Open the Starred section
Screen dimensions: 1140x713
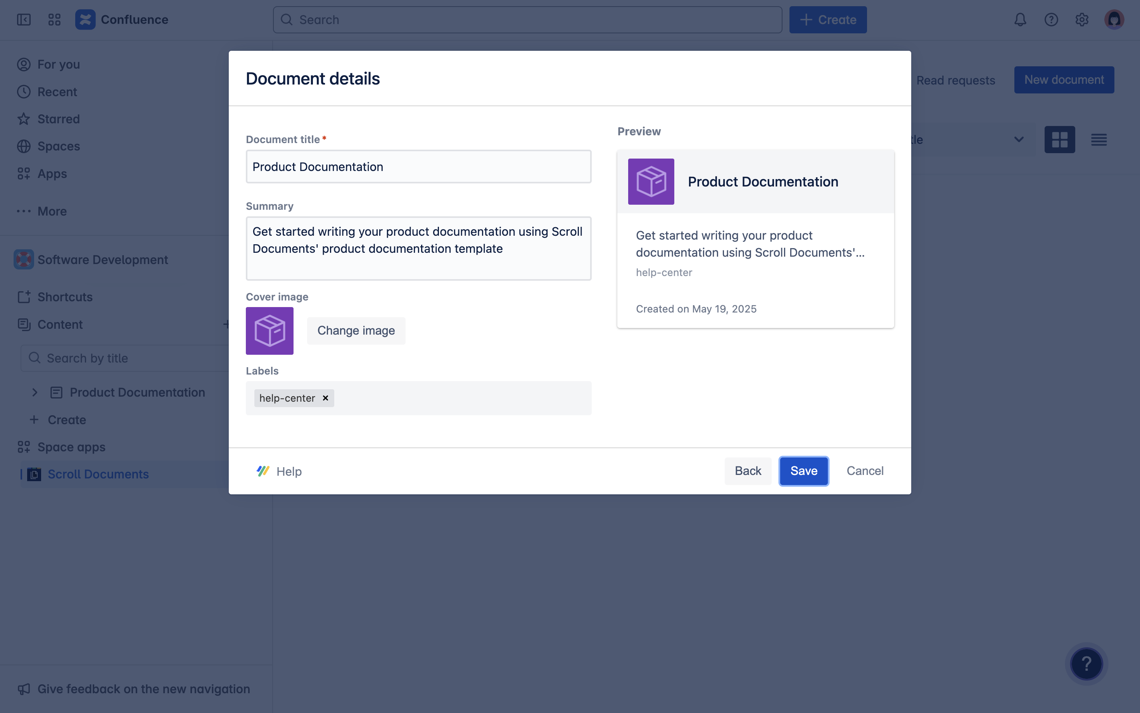(59, 119)
